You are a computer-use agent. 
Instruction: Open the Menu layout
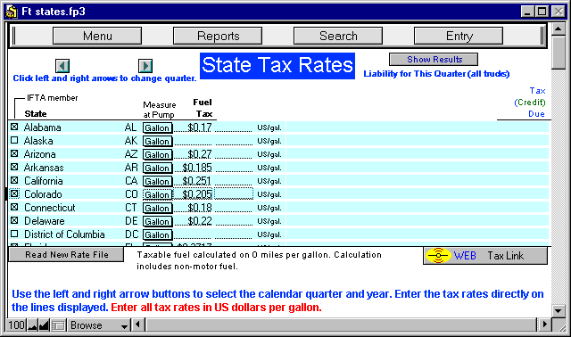point(97,36)
